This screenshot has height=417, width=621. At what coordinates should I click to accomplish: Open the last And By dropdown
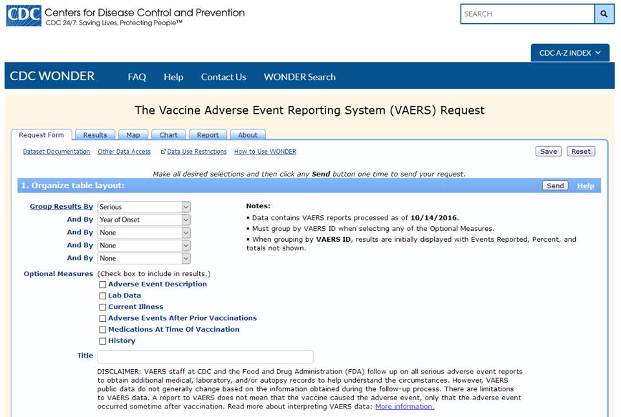(144, 258)
